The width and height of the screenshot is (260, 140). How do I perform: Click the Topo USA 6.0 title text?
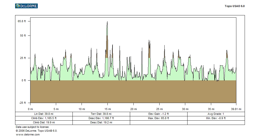coord(234,6)
